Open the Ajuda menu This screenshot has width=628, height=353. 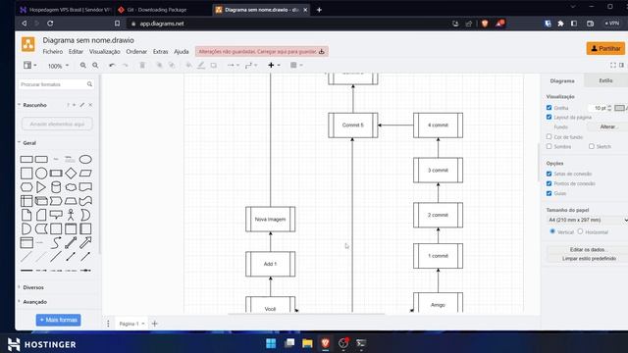tap(181, 52)
